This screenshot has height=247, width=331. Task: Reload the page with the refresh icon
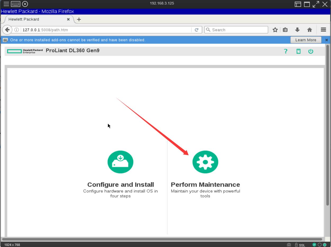pyautogui.click(x=197, y=30)
